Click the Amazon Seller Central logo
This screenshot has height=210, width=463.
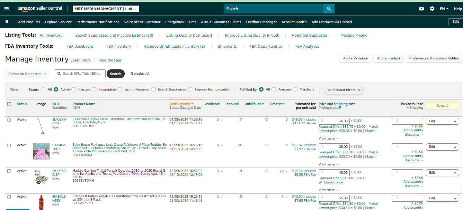(40, 9)
